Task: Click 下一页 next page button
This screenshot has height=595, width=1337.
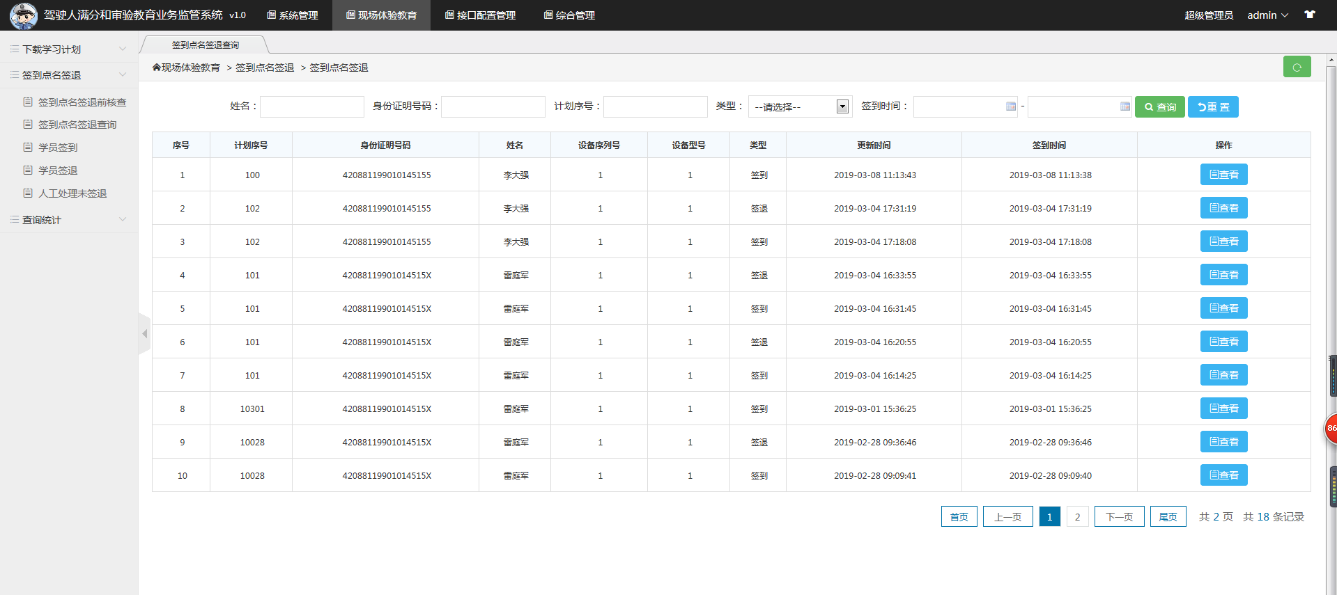Action: click(1120, 516)
